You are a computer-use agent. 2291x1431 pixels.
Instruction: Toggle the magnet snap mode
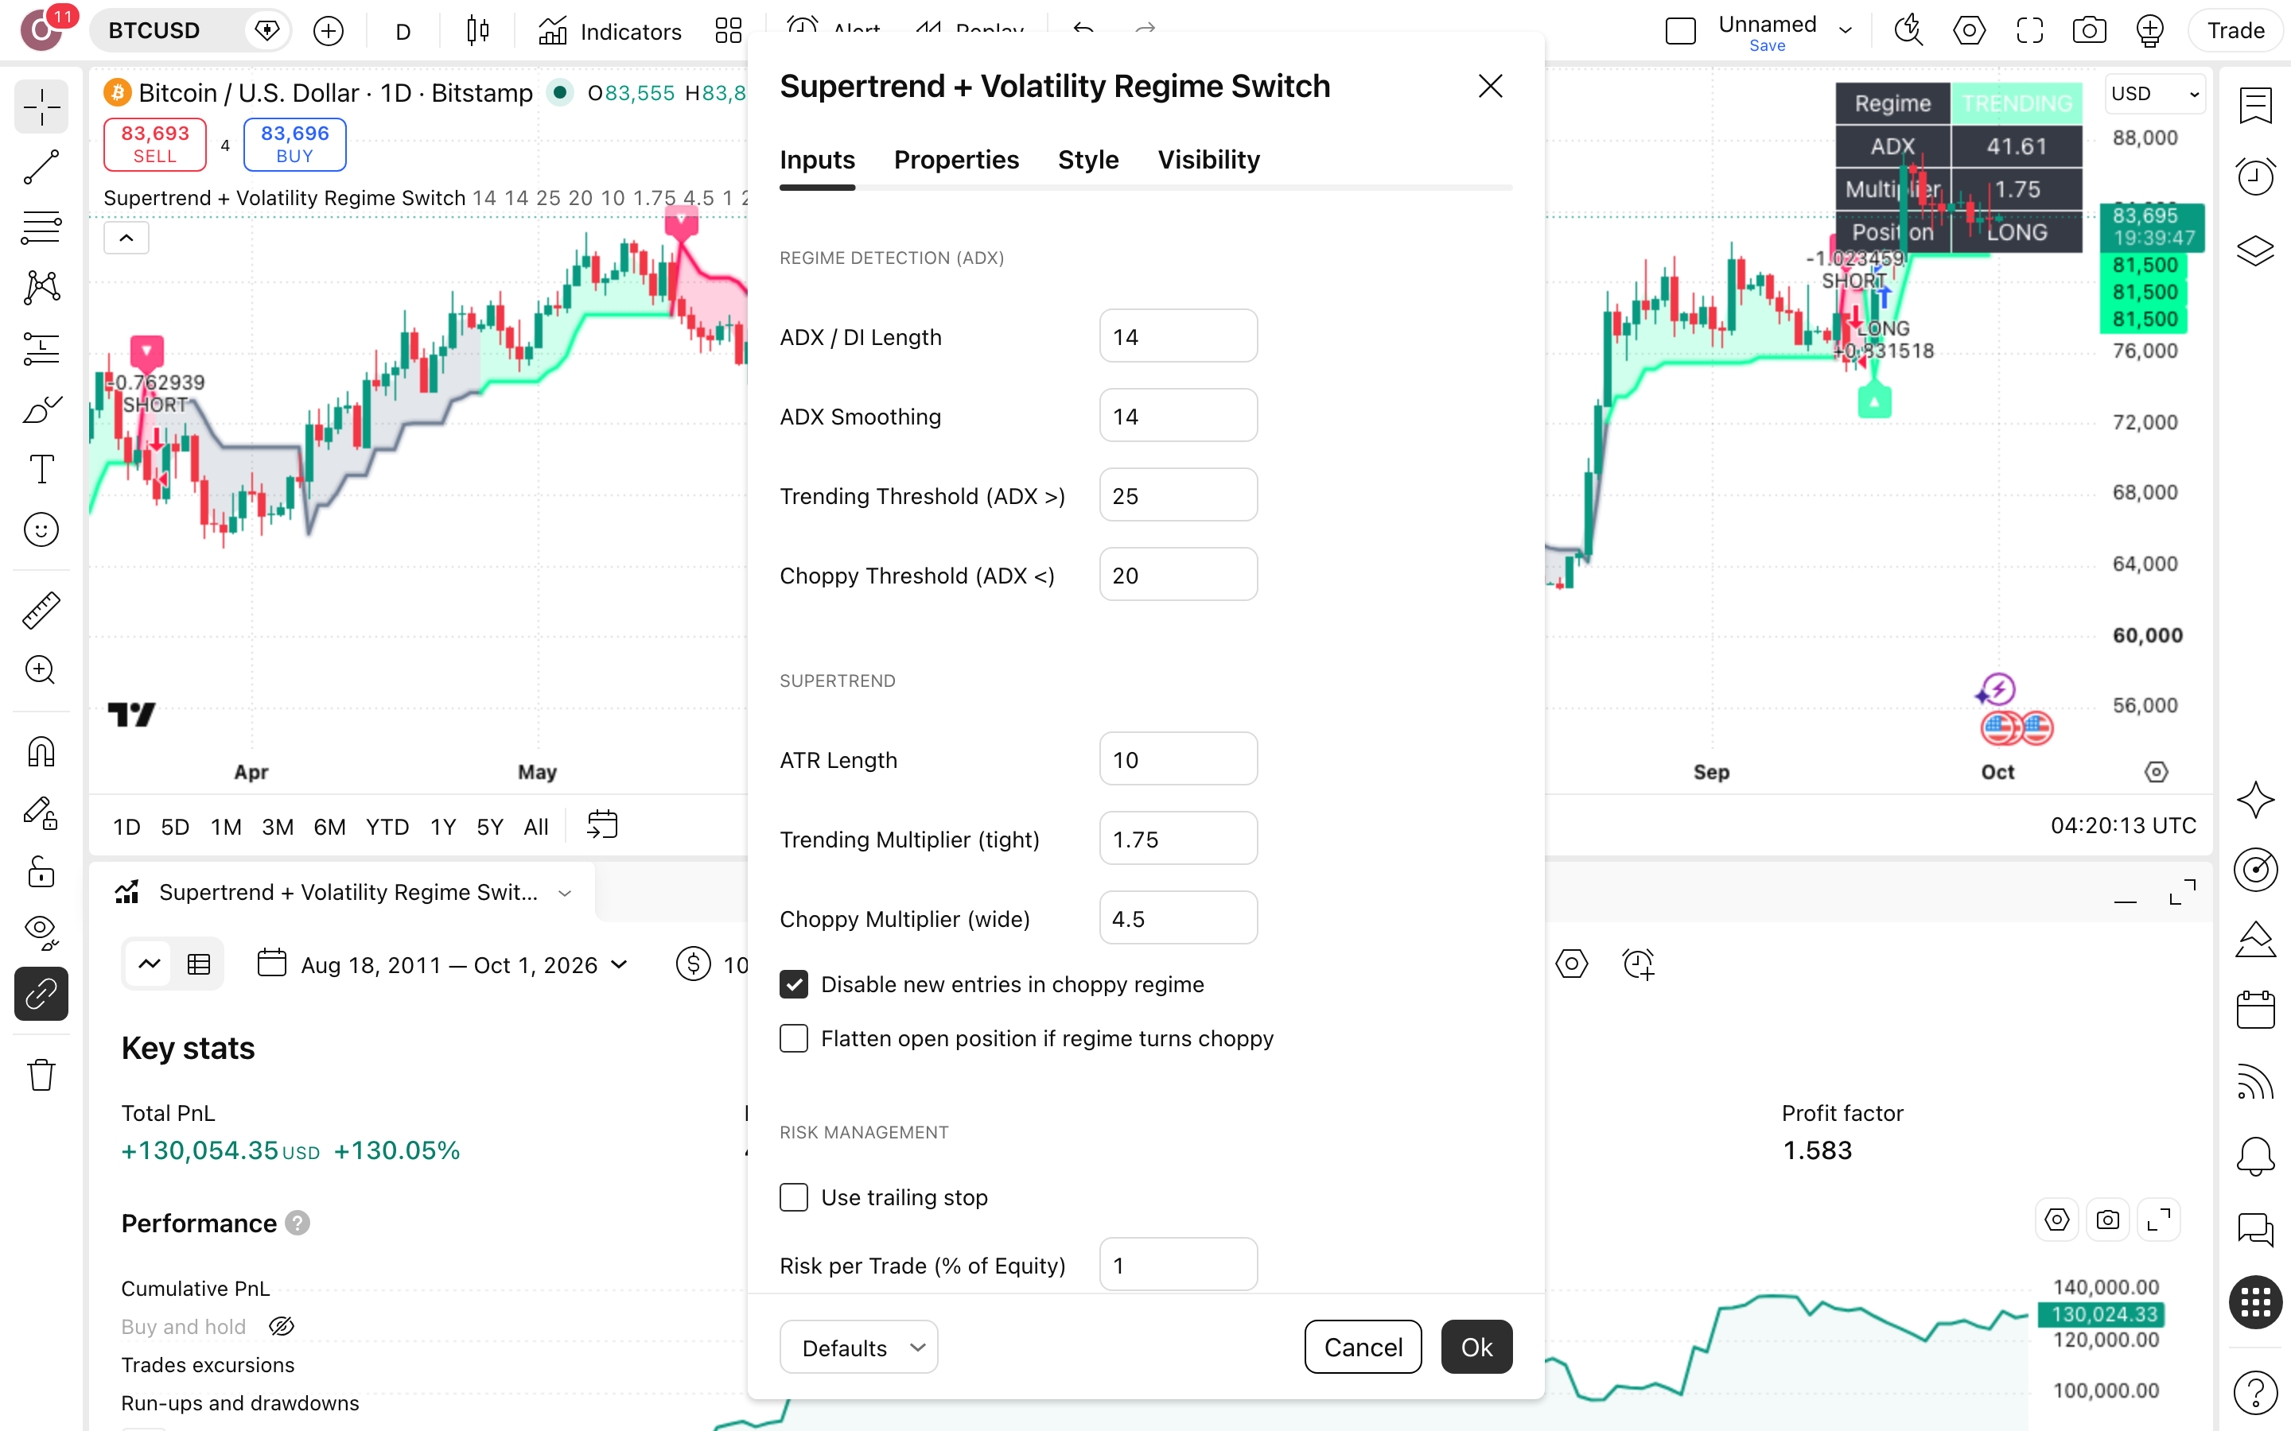[41, 752]
